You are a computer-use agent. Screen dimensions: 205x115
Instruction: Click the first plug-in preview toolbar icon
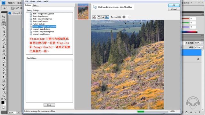tap(94, 17)
